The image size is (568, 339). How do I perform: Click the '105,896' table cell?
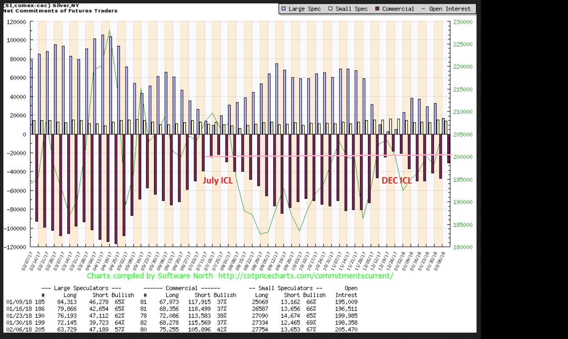[200, 329]
